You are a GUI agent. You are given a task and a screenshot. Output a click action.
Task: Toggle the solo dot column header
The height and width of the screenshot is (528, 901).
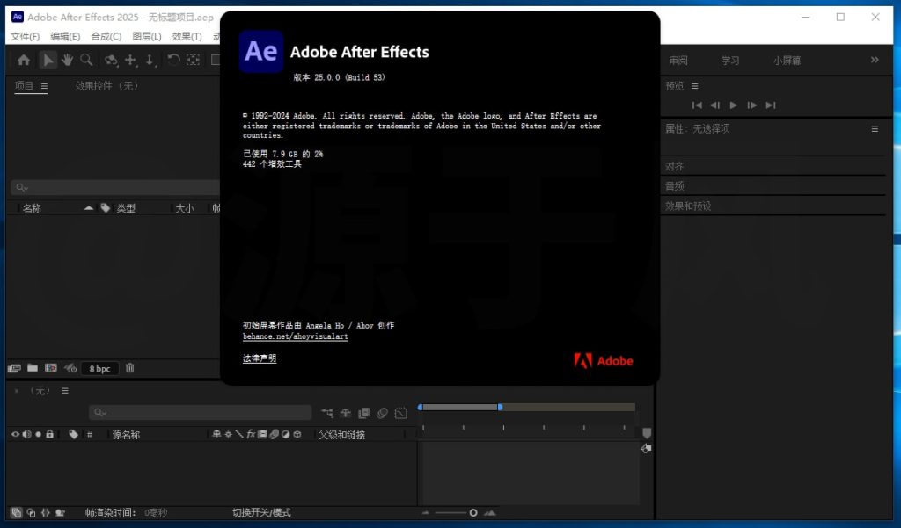(x=38, y=435)
